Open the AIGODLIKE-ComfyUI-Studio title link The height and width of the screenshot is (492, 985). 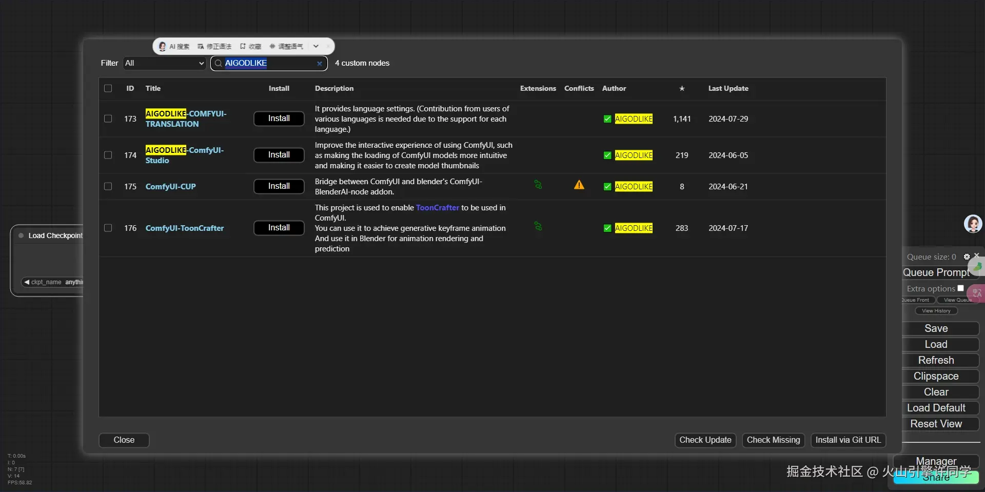(x=185, y=155)
